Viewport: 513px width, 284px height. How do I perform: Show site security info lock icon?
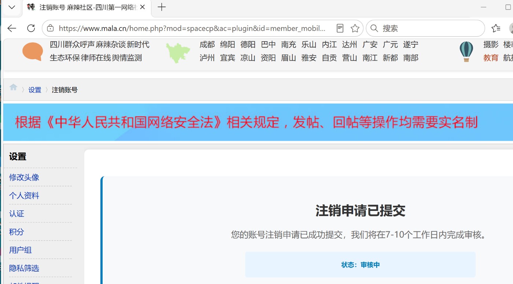pos(51,29)
